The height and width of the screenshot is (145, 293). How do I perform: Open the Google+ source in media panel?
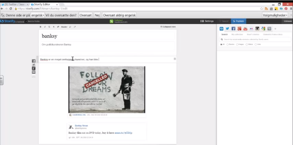[x=239, y=29]
